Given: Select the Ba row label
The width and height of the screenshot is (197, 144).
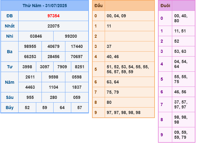Looking at the screenshot, I should tap(10, 52).
